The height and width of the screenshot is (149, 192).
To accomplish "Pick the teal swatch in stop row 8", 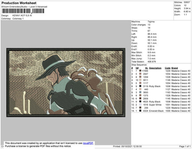I will (x=140, y=92).
